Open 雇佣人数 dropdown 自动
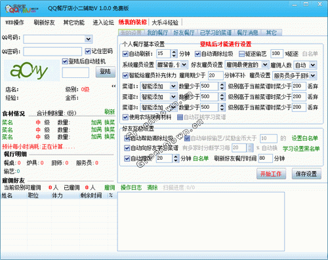The image size is (328, 260). pyautogui.click(x=313, y=65)
